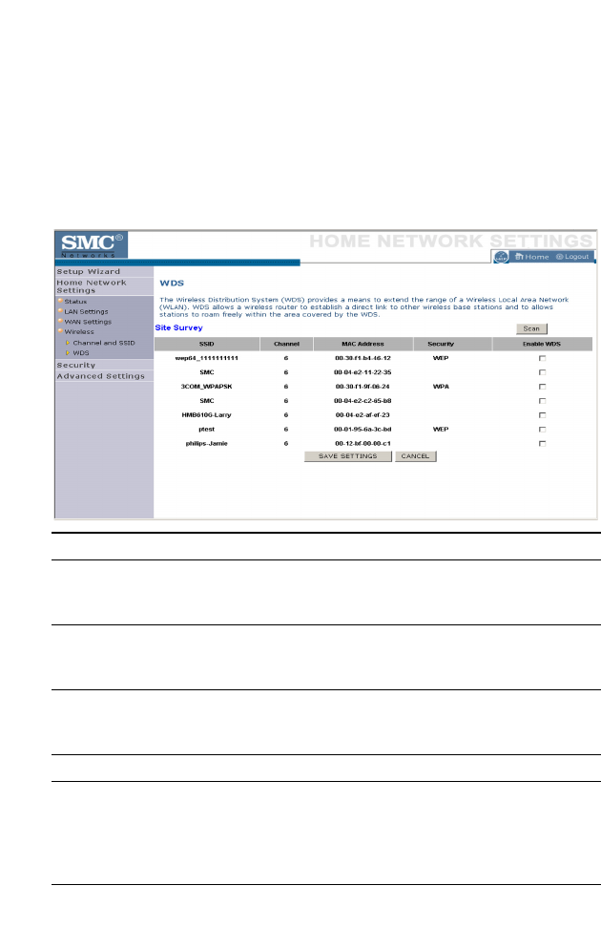Select Channel and SSID submenu

pyautogui.click(x=104, y=343)
